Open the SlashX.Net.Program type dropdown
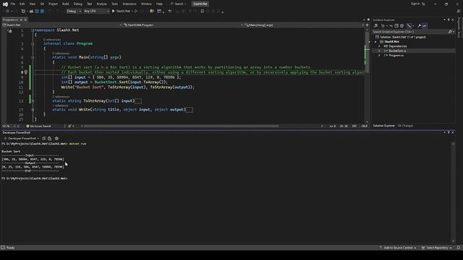The image size is (463, 260). pos(183,25)
